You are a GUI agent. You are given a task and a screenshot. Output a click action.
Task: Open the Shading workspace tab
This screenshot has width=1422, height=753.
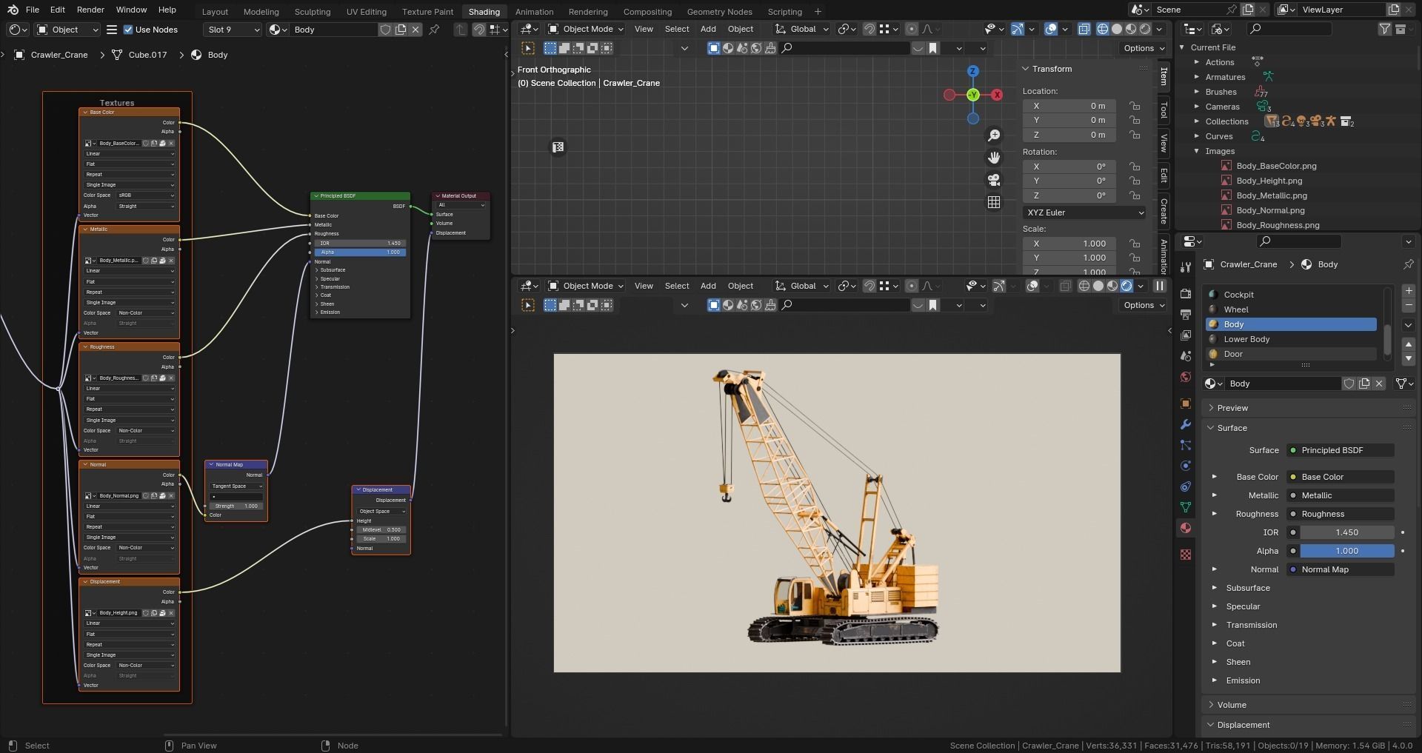tap(484, 12)
